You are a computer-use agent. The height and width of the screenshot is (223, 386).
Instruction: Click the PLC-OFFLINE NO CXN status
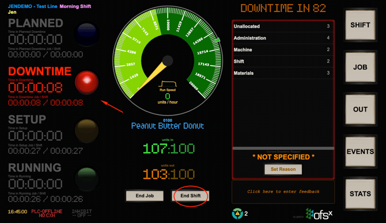[x=47, y=213]
